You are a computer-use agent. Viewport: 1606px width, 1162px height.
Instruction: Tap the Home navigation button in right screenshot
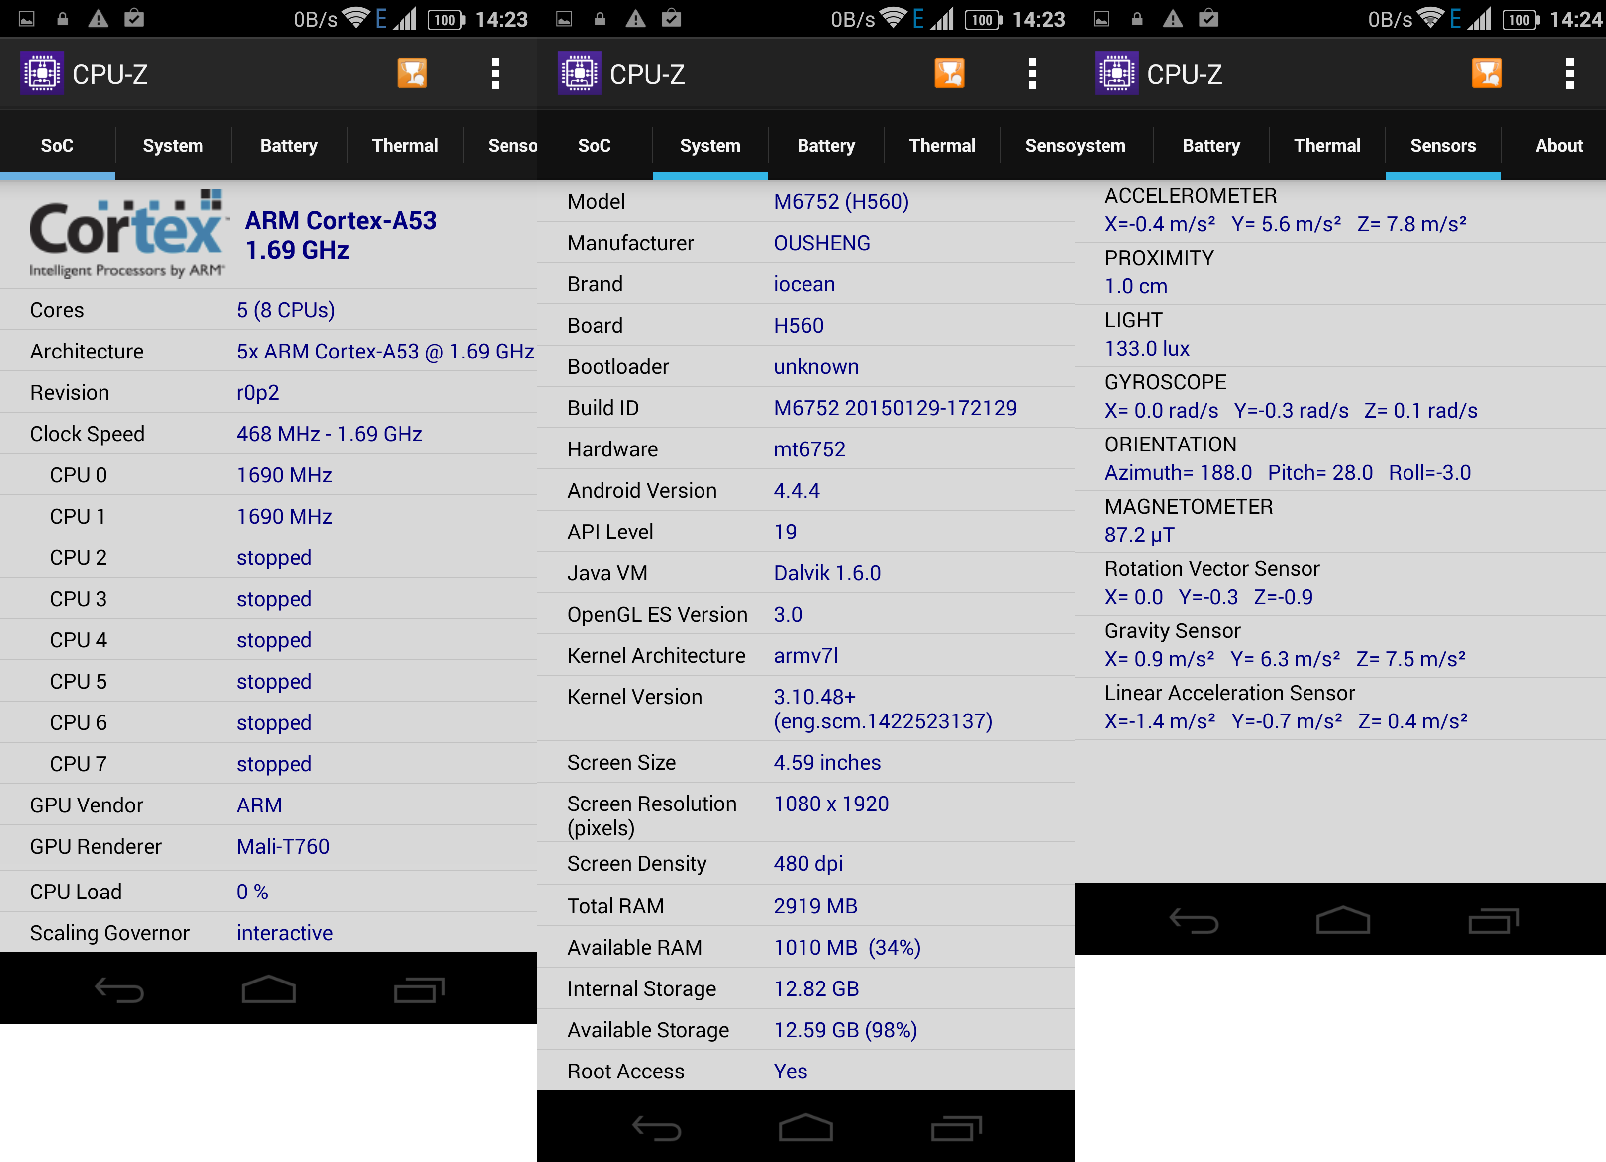pyautogui.click(x=1343, y=920)
